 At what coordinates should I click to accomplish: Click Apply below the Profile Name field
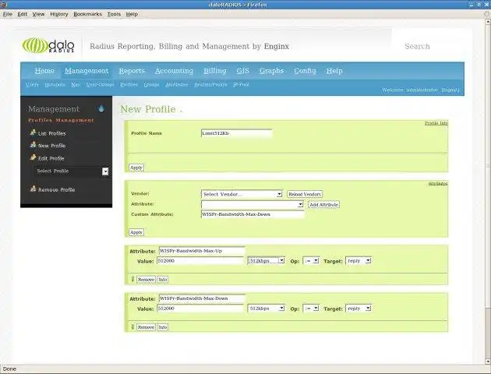point(136,168)
